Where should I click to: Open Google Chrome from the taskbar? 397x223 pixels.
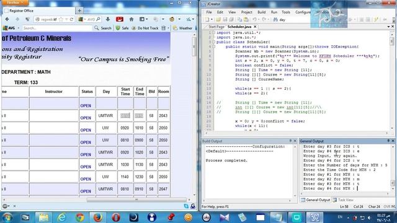(x=80, y=217)
